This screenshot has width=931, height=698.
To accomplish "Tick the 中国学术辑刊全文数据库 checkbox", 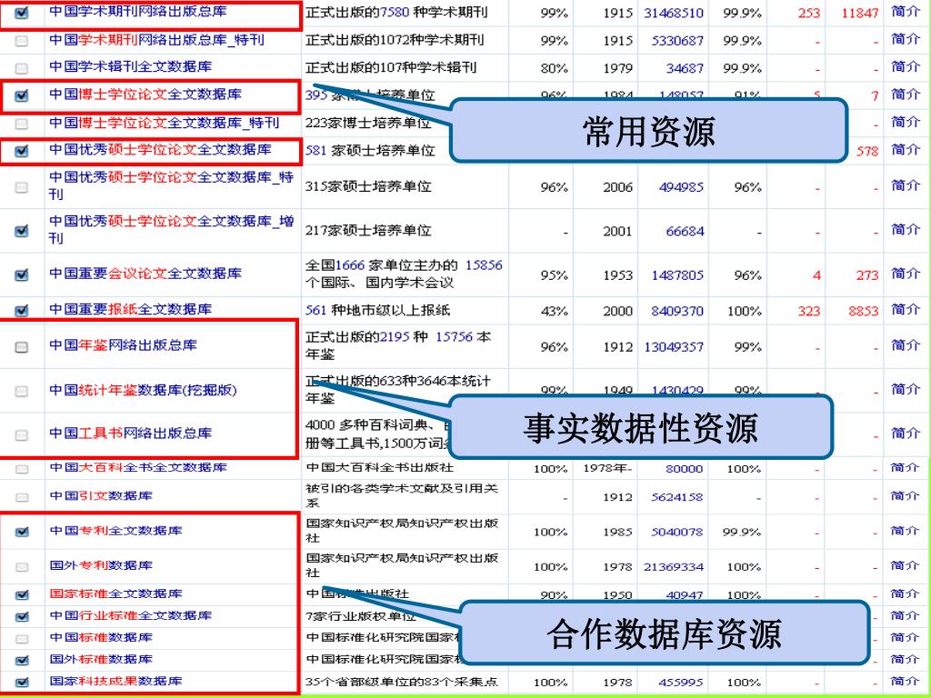I will (x=22, y=68).
